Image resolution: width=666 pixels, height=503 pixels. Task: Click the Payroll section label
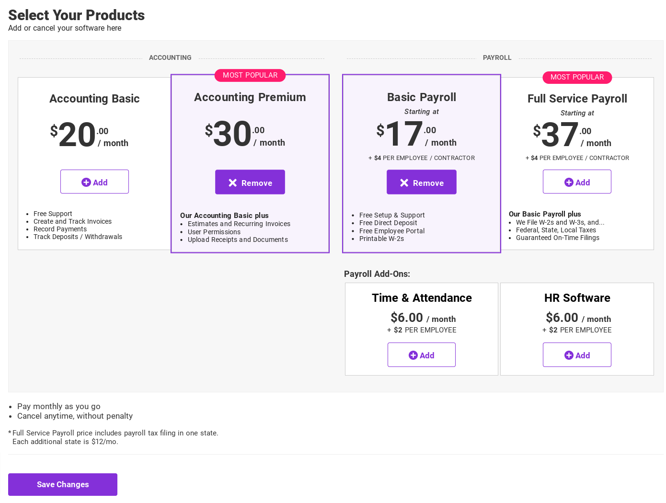(x=497, y=57)
